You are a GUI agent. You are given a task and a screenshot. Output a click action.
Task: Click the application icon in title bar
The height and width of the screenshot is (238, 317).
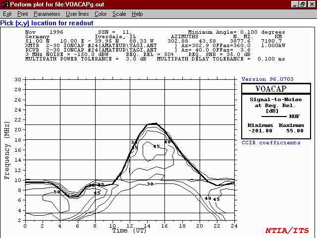[4, 4]
